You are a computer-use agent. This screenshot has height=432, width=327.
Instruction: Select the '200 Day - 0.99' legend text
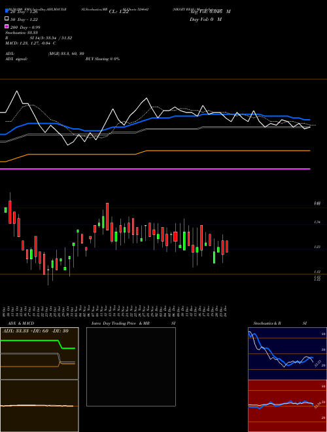[x=25, y=27]
